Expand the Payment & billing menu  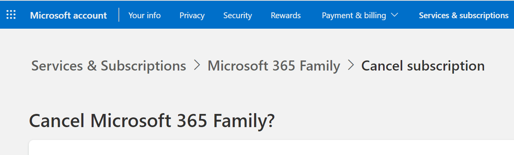354,15
